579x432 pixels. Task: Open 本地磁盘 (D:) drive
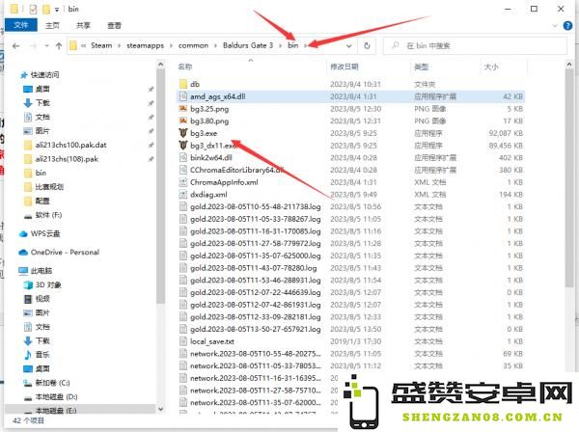coord(56,397)
